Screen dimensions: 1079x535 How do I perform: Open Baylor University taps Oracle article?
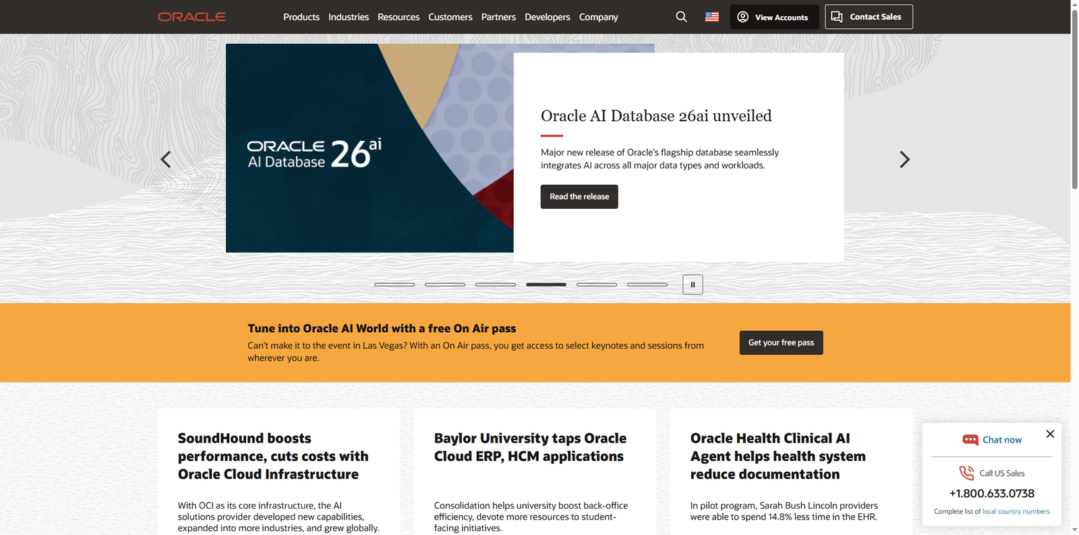(x=530, y=447)
